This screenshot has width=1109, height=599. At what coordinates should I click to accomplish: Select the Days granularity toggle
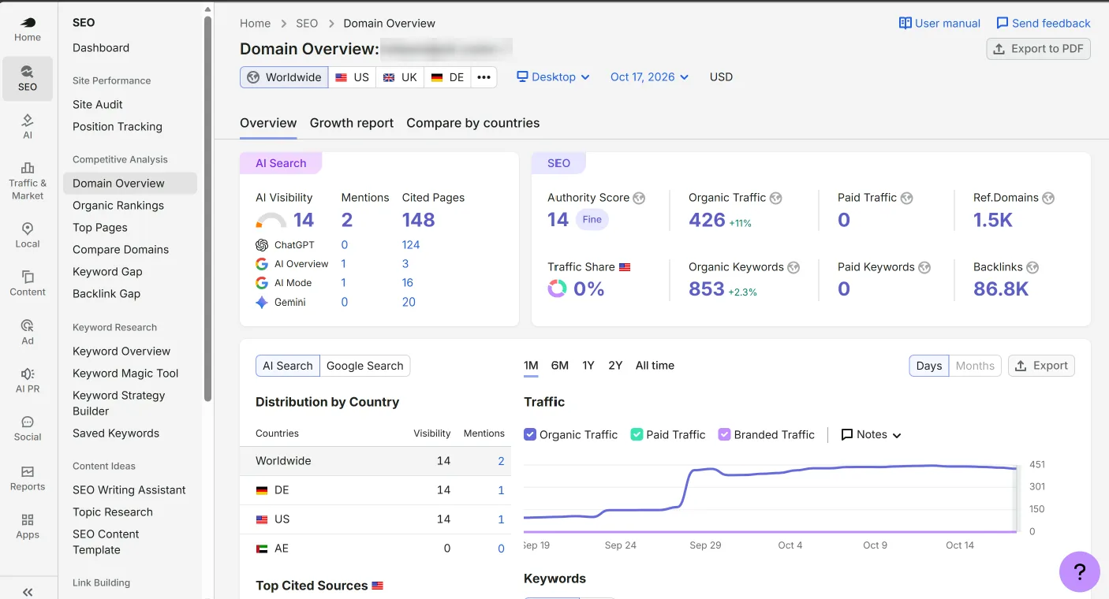click(929, 366)
